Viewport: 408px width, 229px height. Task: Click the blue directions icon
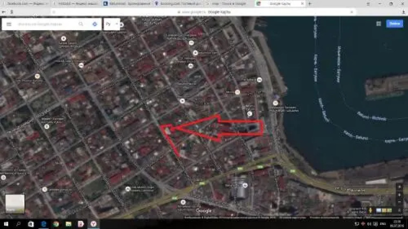click(94, 24)
